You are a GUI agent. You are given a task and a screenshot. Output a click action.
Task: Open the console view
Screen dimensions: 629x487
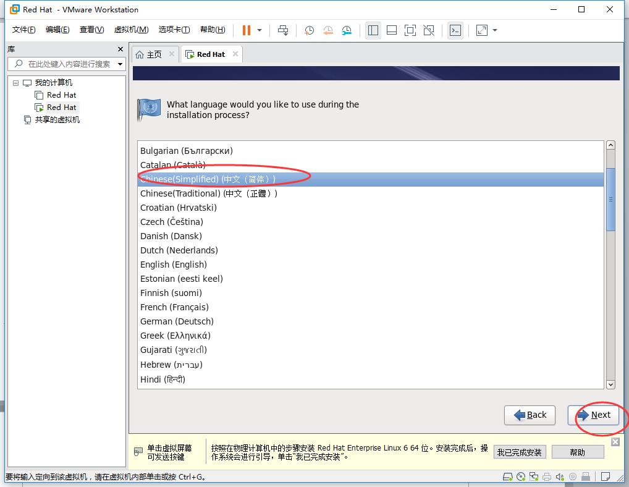pos(455,30)
